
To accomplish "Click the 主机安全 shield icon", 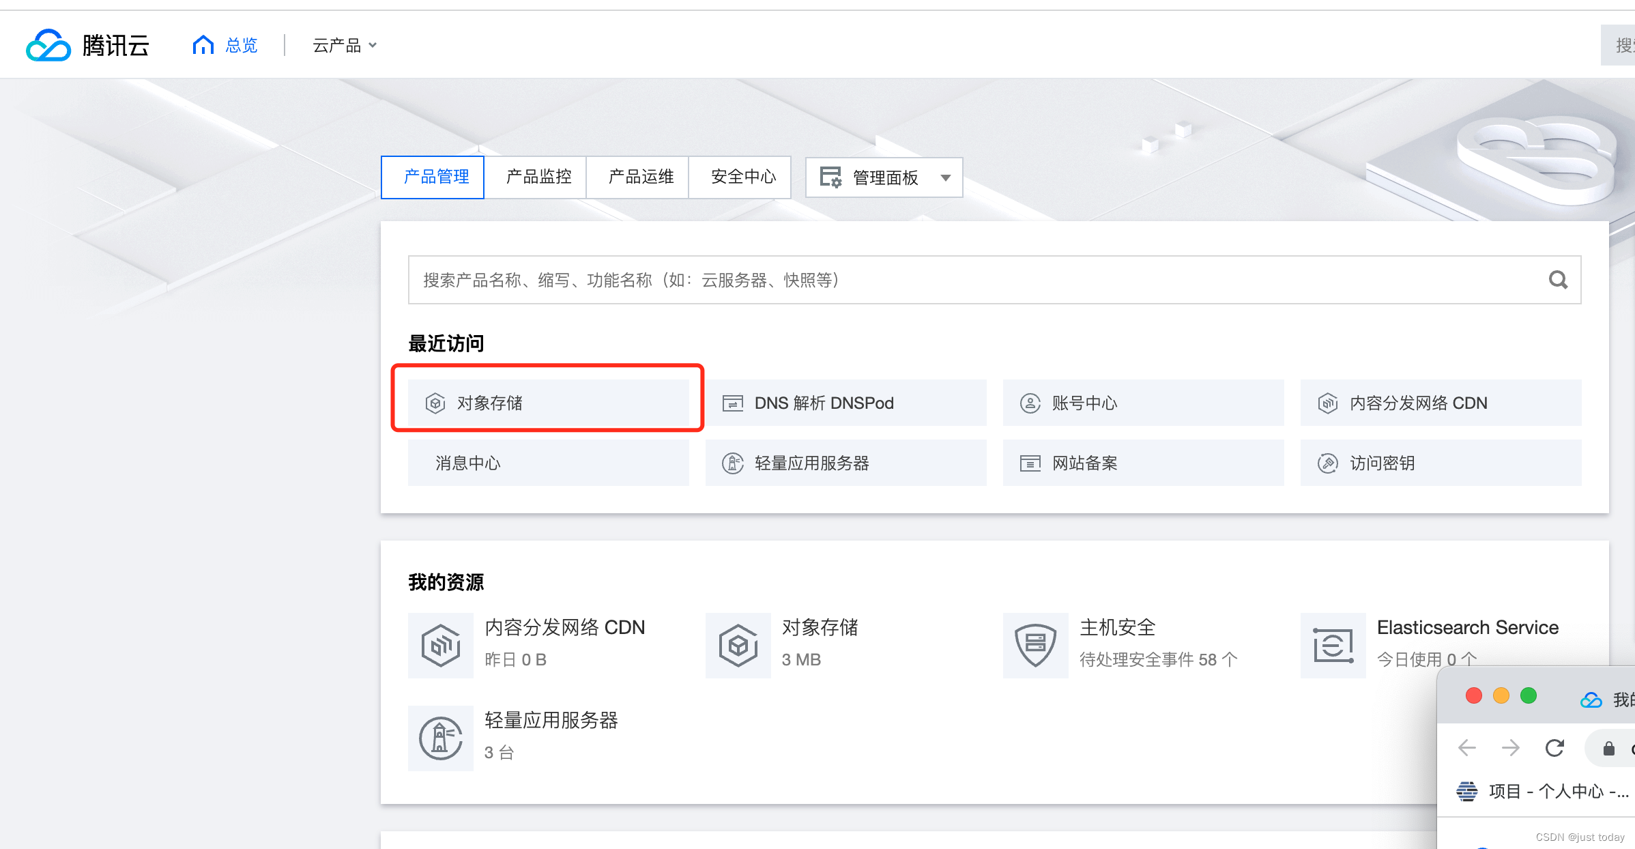I will coord(1036,646).
